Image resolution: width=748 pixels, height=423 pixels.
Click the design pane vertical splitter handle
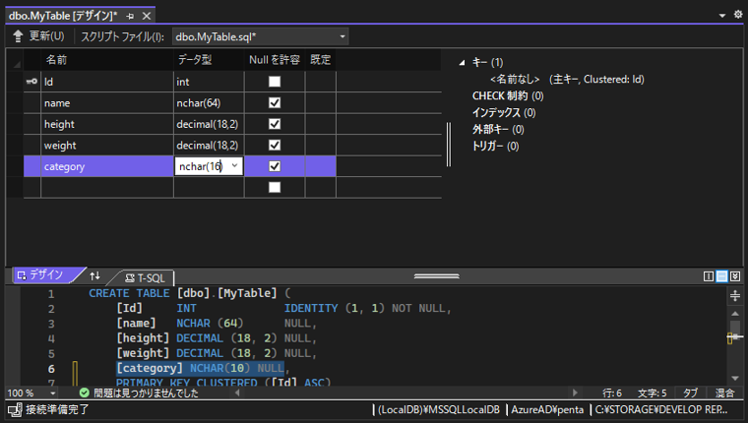(449, 145)
